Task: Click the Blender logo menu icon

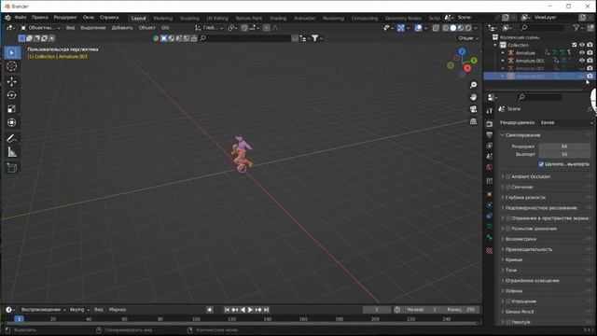Action: (7, 18)
